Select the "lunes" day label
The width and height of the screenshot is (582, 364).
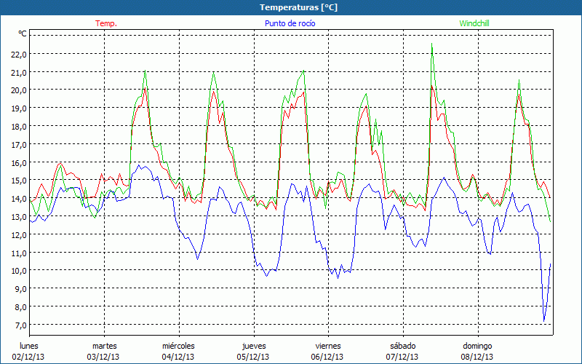[29, 346]
